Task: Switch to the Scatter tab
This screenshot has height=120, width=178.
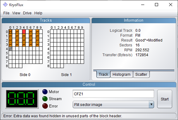Action: click(x=141, y=74)
